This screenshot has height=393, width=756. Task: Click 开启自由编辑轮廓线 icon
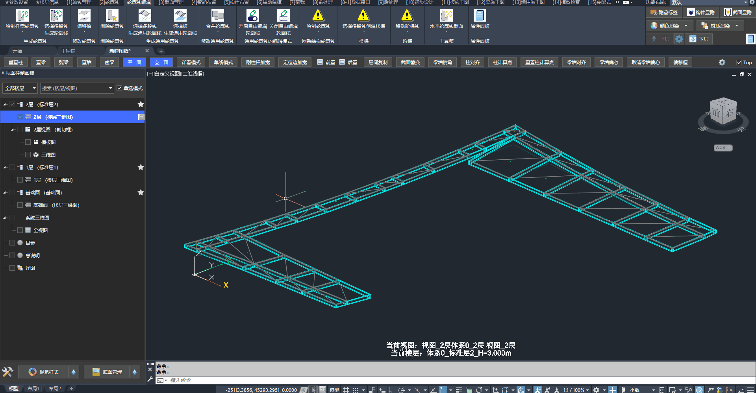(x=252, y=16)
